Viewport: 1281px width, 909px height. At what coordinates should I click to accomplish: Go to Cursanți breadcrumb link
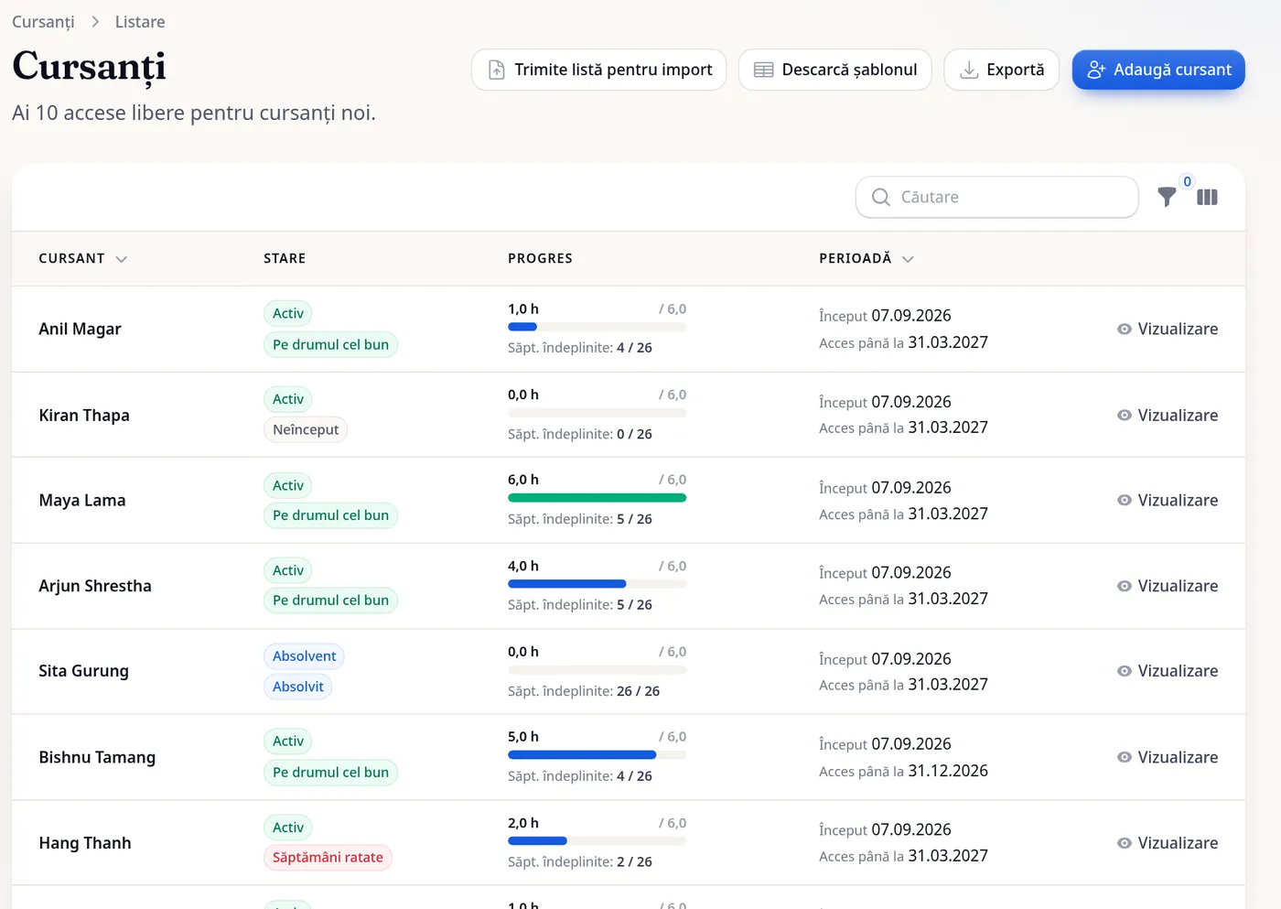[43, 22]
